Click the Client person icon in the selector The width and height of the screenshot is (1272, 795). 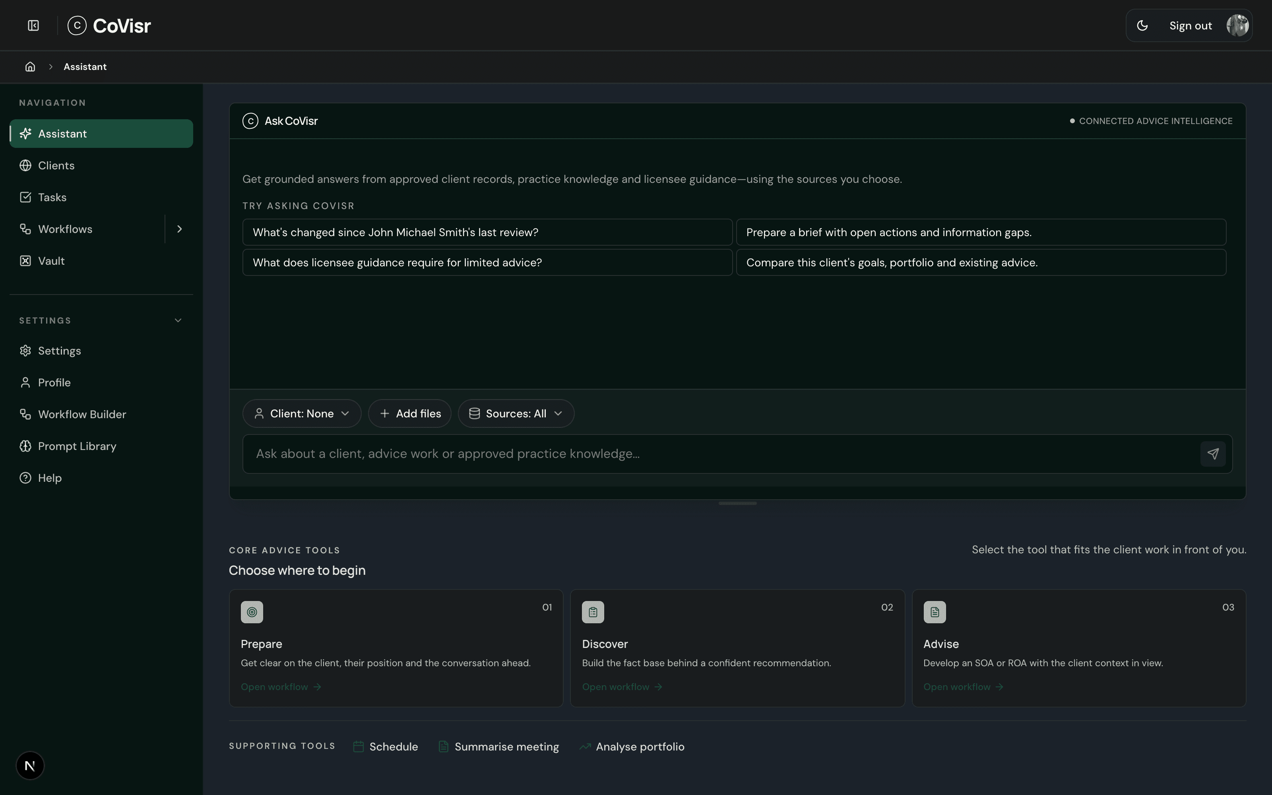point(259,414)
